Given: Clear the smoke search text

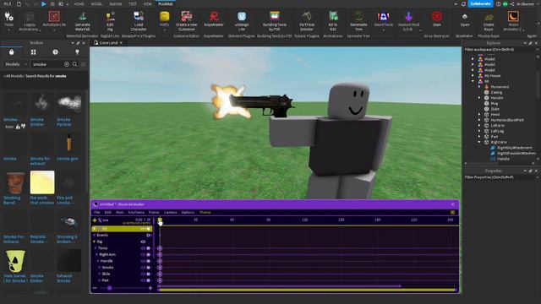Looking at the screenshot, I should pos(67,64).
